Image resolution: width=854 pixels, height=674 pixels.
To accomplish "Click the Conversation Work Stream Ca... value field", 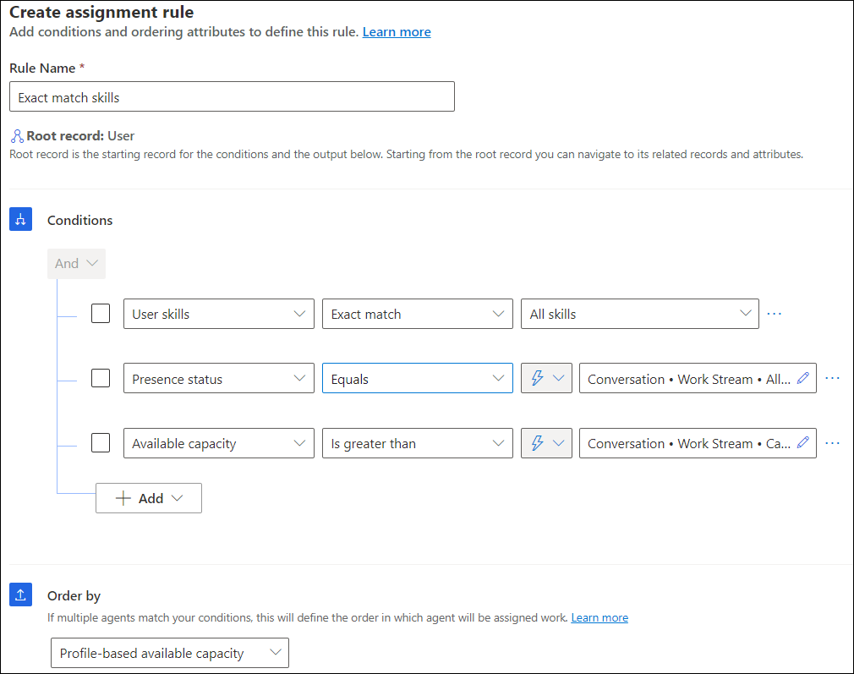I will 698,443.
